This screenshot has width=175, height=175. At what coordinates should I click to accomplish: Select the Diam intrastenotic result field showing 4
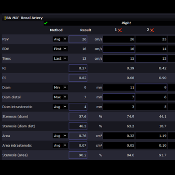click(78, 107)
